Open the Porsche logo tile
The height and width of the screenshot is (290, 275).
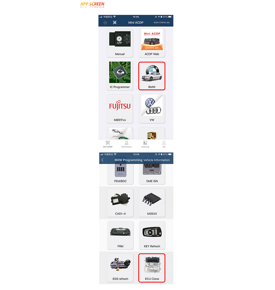152,133
